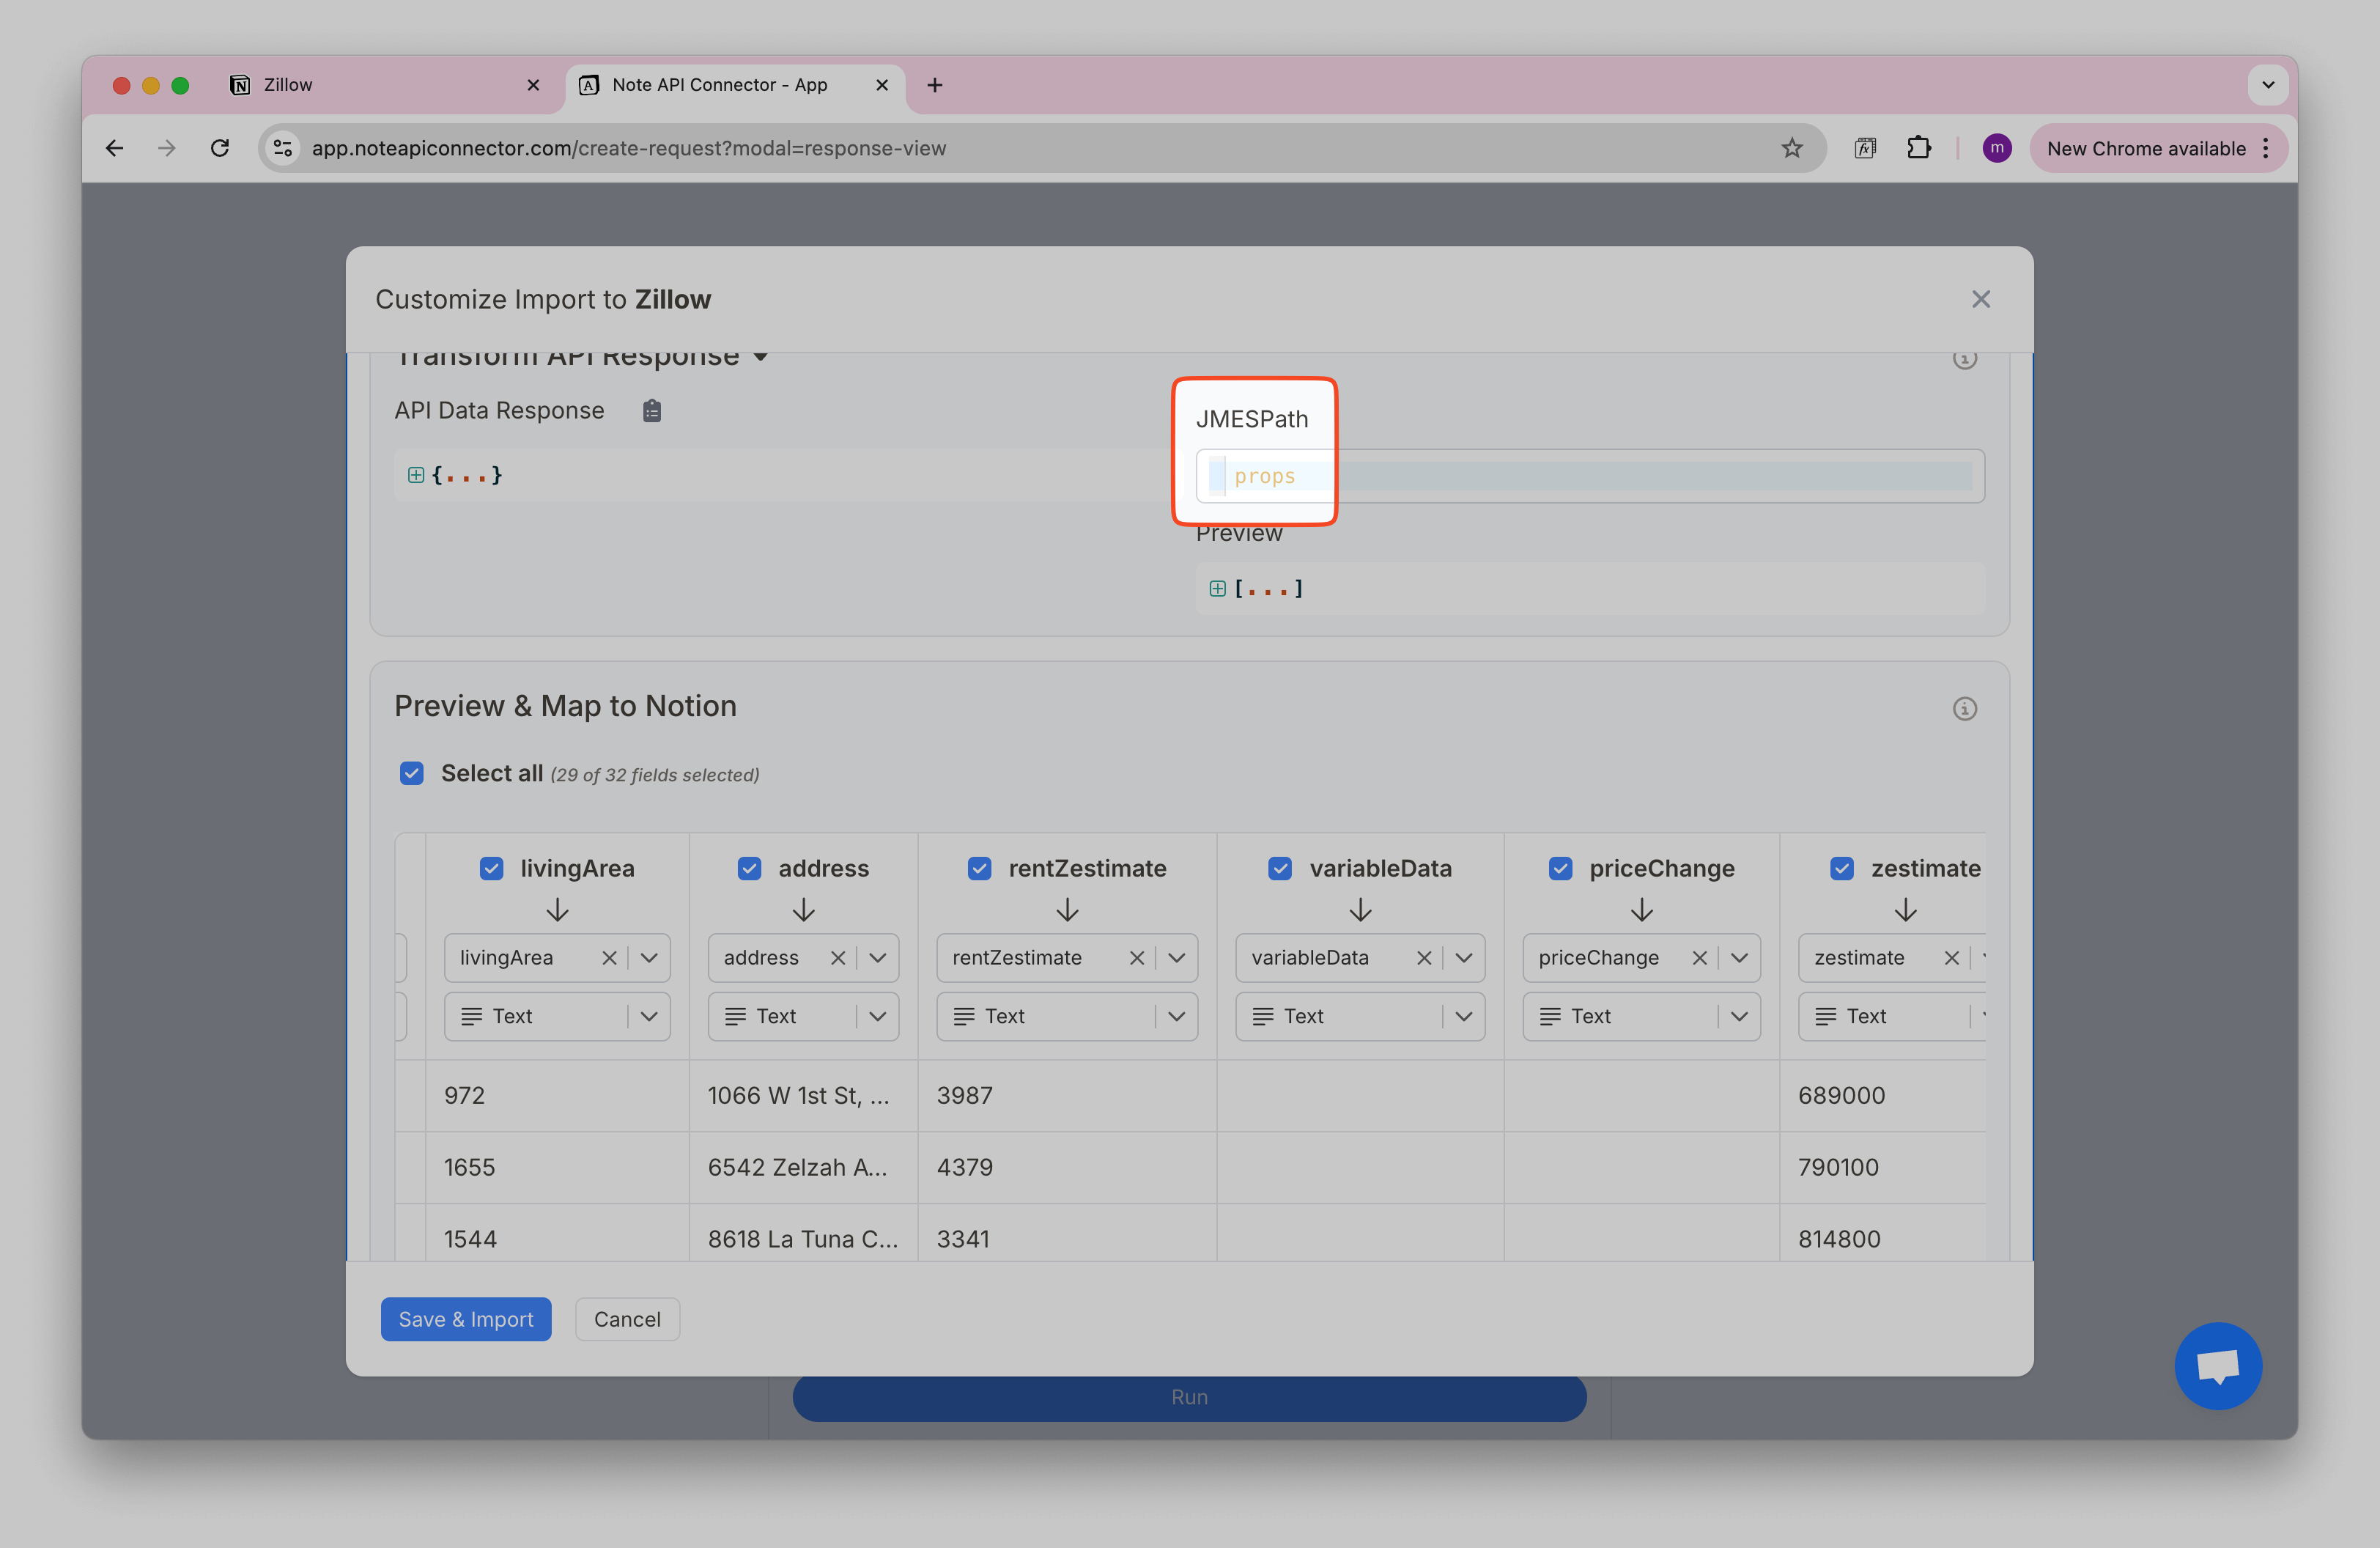Open zestimate Text type dropdown
This screenshot has width=2380, height=1548.
1892,1016
